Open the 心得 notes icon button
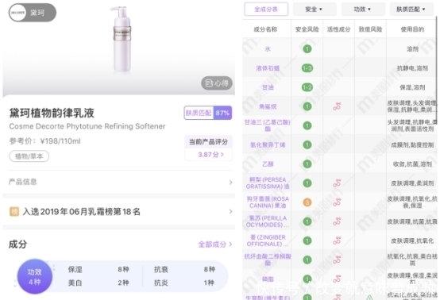This screenshot has width=440, height=300. tap(217, 83)
